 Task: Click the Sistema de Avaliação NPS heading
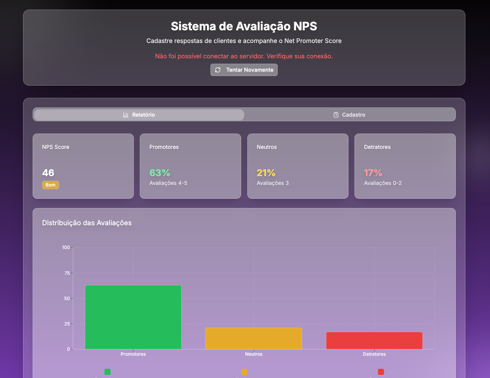(244, 26)
